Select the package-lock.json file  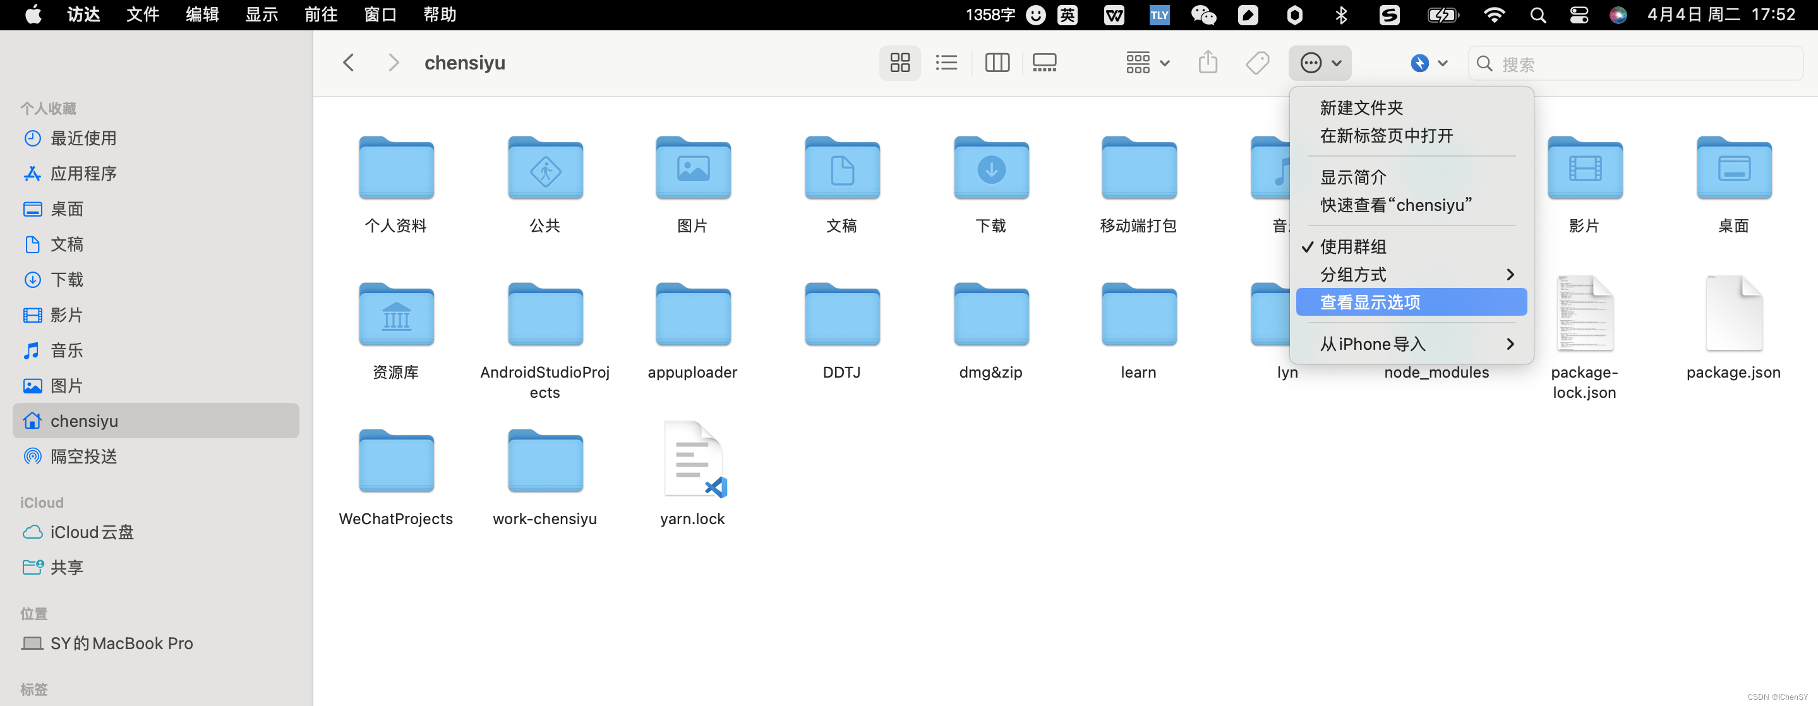click(1585, 313)
